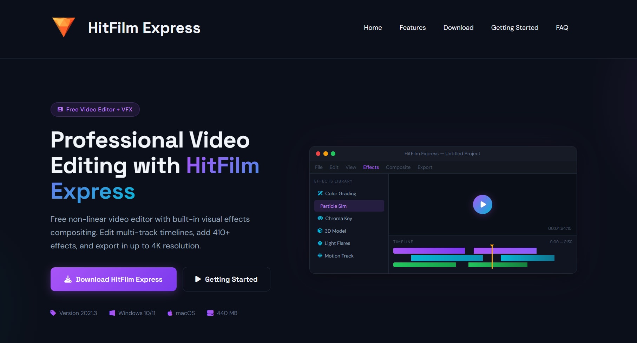Click the Apple logo icon
This screenshot has height=343, width=637.
[170, 313]
